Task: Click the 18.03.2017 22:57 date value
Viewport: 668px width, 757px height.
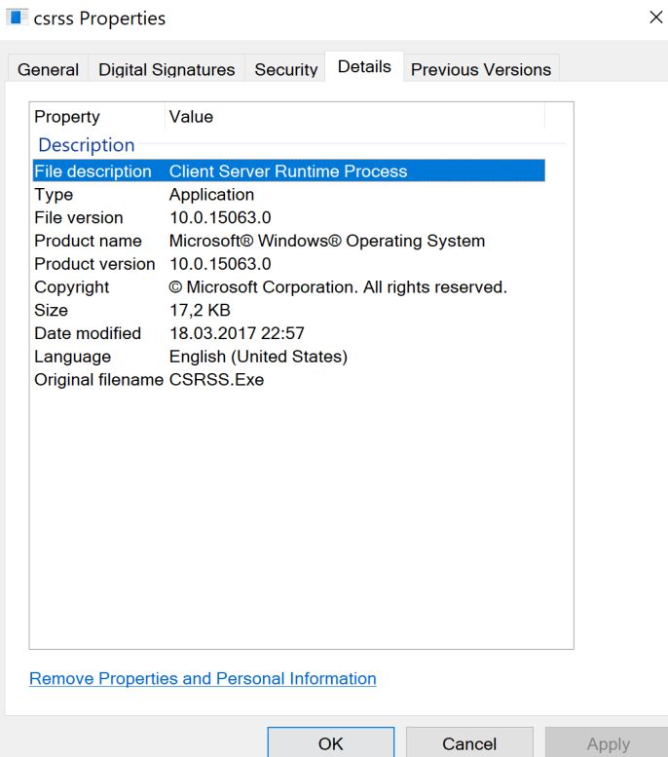Action: (x=237, y=333)
